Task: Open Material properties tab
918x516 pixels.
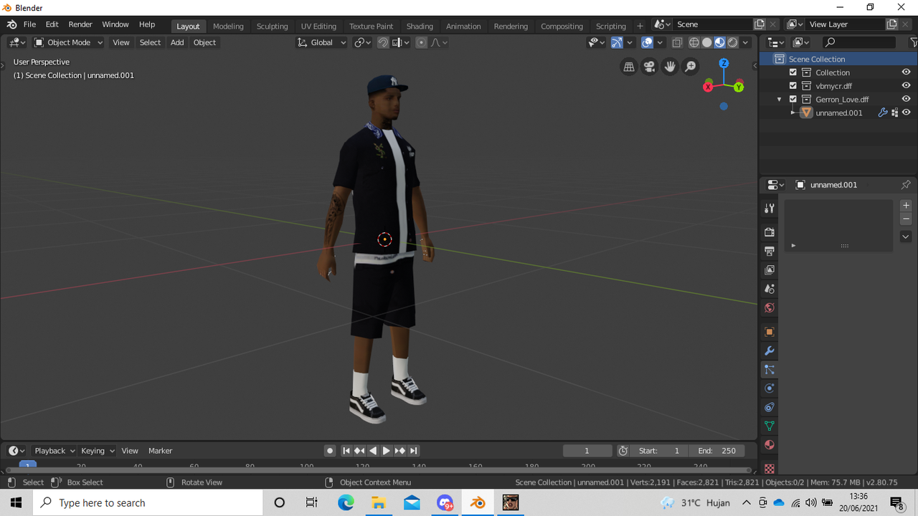Action: coord(770,444)
